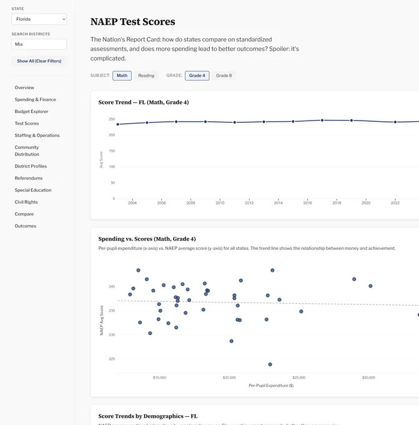Image resolution: width=419 pixels, height=425 pixels.
Task: Click the lowest scatter dot near score 224
Action: 270,364
